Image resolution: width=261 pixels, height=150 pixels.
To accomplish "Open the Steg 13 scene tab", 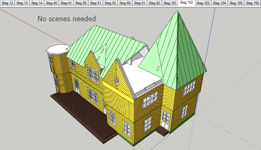I will click(x=22, y=3).
